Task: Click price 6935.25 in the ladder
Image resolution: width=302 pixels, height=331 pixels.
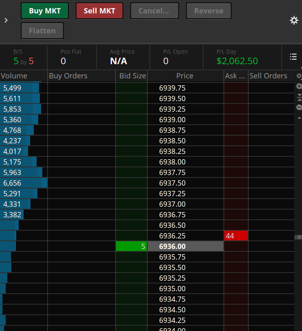Action: [x=172, y=278]
